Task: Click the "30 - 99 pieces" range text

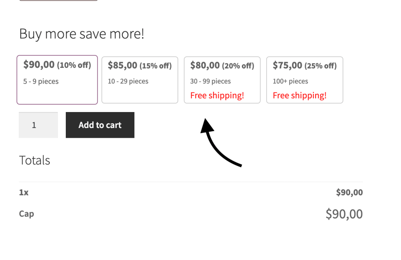Action: coord(210,82)
